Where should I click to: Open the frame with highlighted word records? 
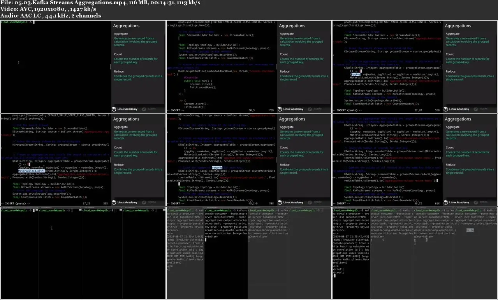click(x=249, y=160)
